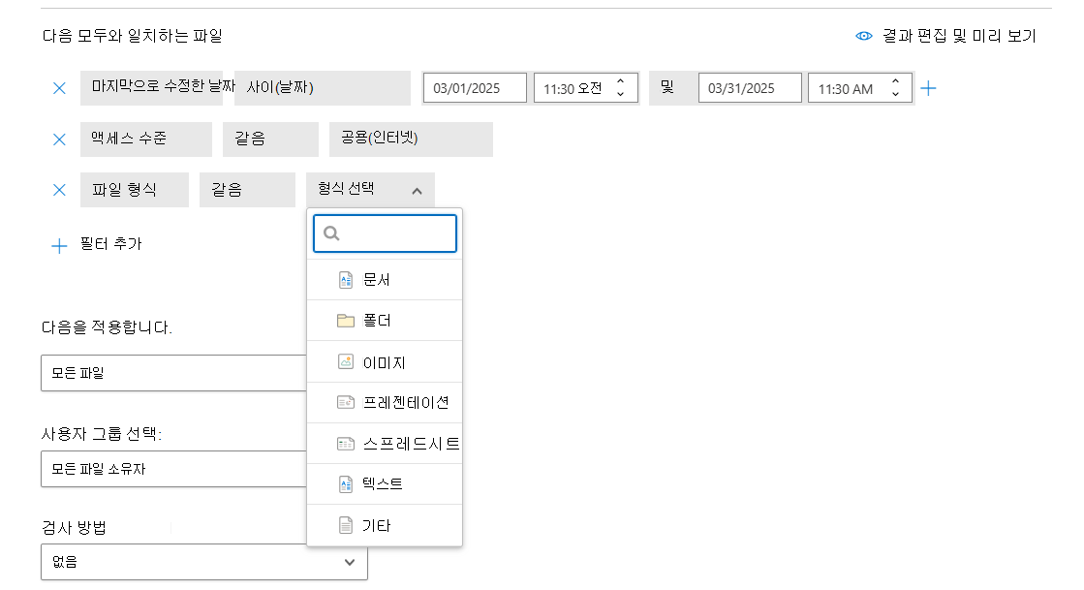Choose 이미지 from the format list

384,362
